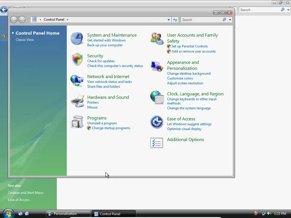This screenshot has width=291, height=218.
Task: Click Set up Parental Controls
Action: pos(190,46)
